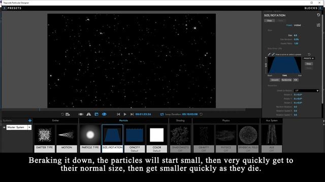Image resolution: width=325 pixels, height=182 pixels.
Task: Click the save camera icon in playback bar
Action: pos(68,114)
